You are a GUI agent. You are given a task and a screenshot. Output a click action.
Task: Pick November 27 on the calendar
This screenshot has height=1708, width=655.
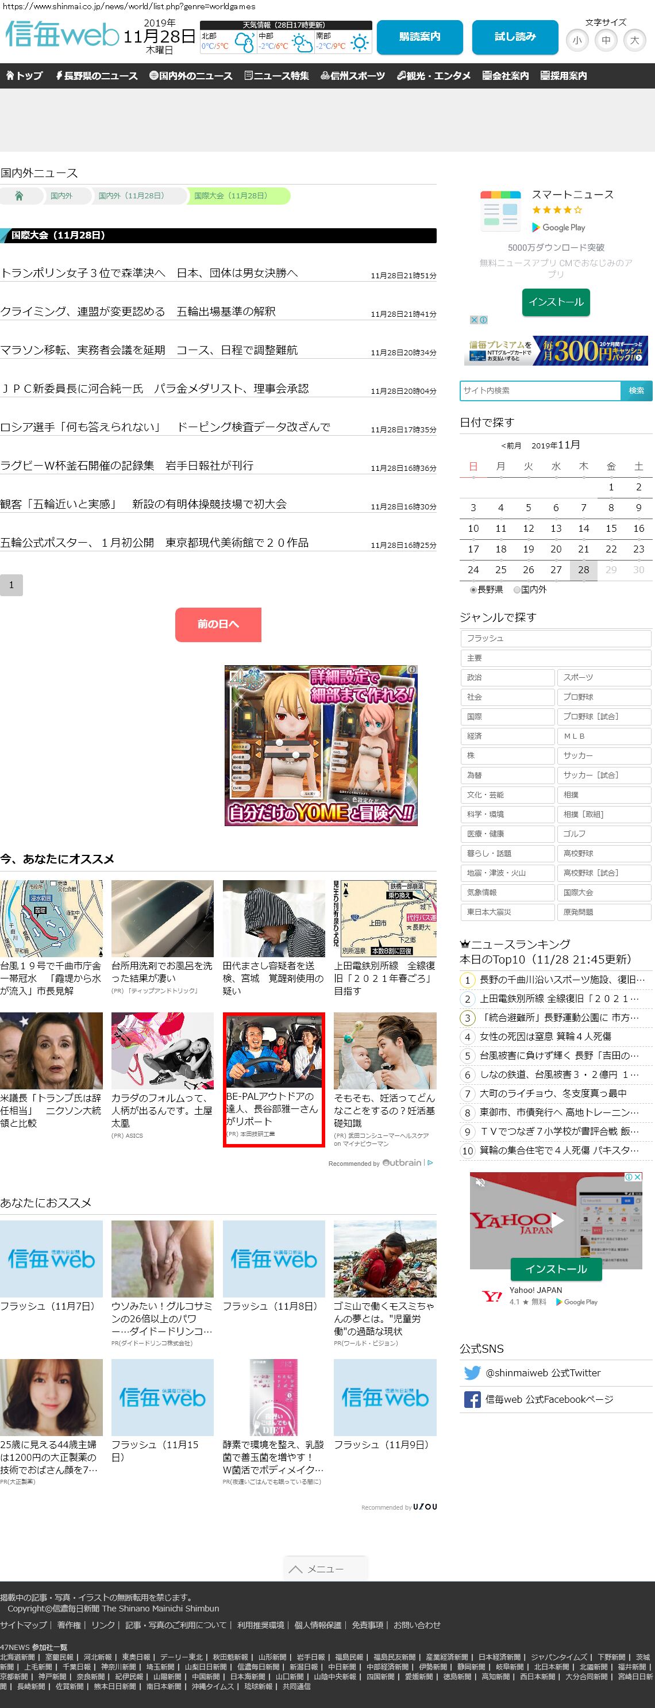pos(556,570)
